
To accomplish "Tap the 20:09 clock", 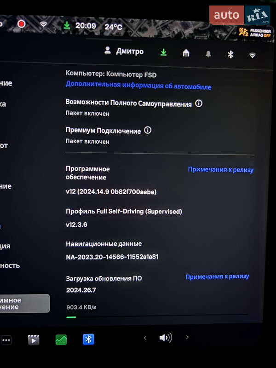I will point(86,26).
